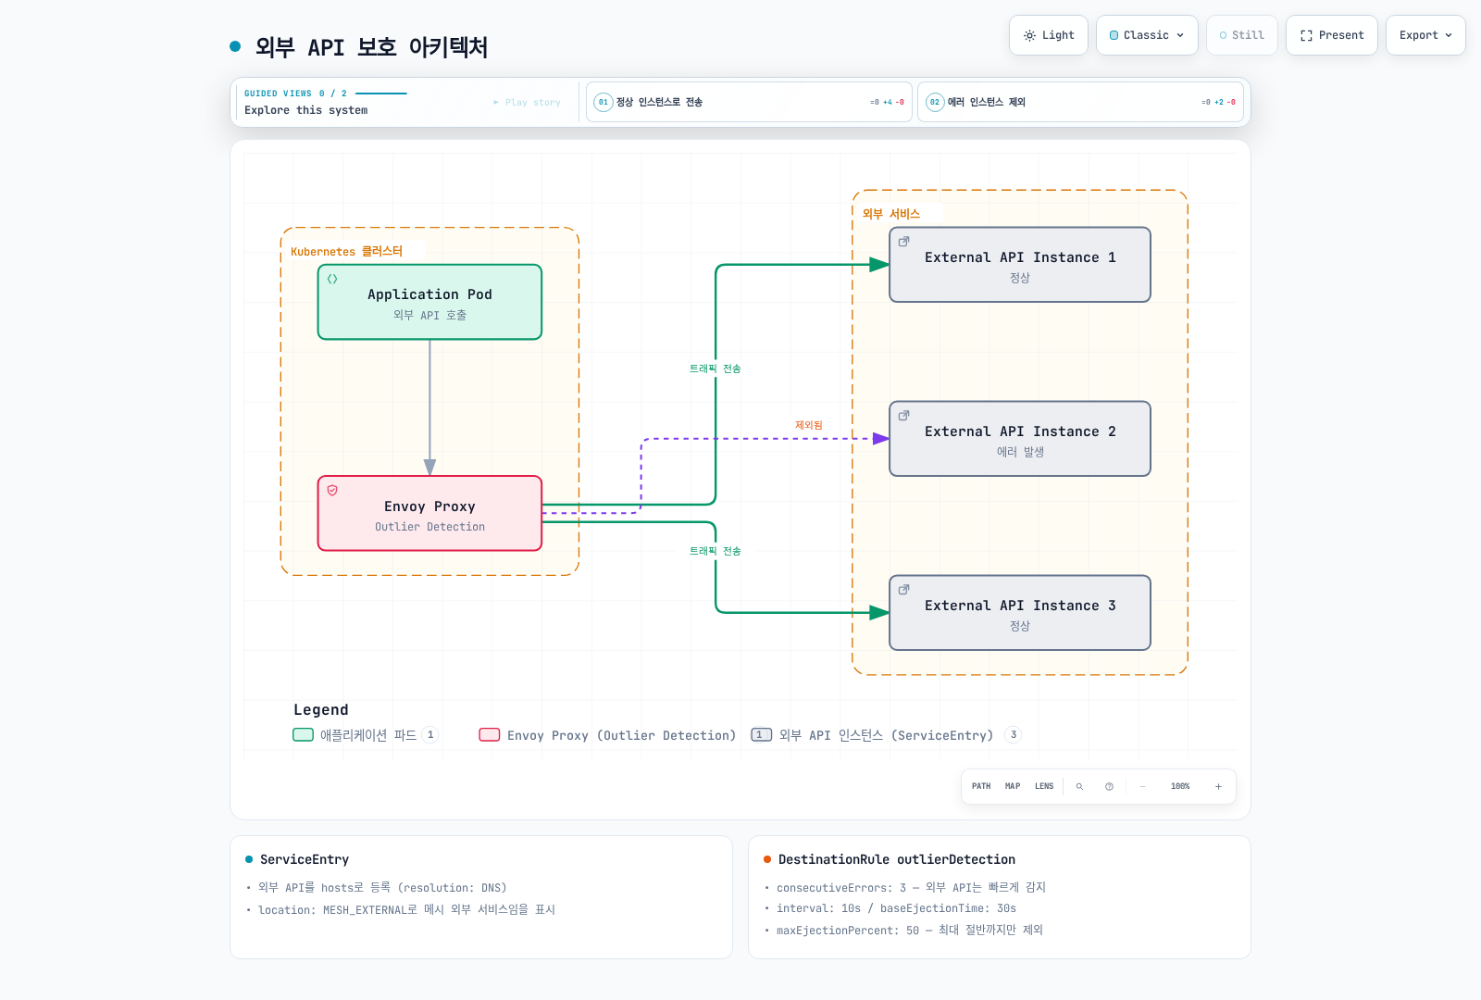This screenshot has width=1481, height=1000.
Task: Click the count badge 3 in legend
Action: (1014, 735)
